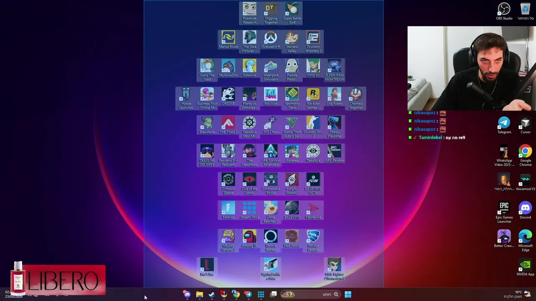
Task: Launch the Flashpoint shortcut
Action: (x=313, y=211)
